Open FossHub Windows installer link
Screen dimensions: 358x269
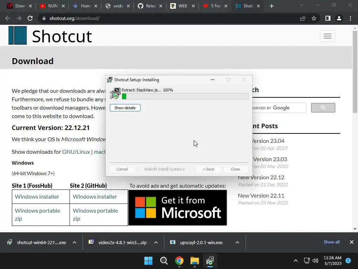click(x=37, y=197)
